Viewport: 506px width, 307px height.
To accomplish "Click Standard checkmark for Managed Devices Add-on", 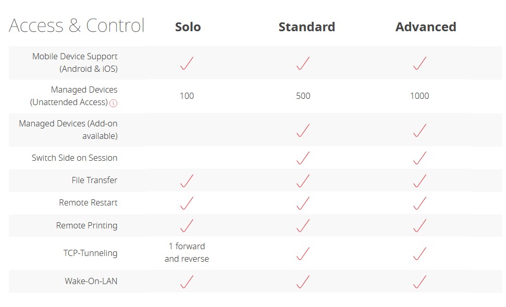I will 303,130.
